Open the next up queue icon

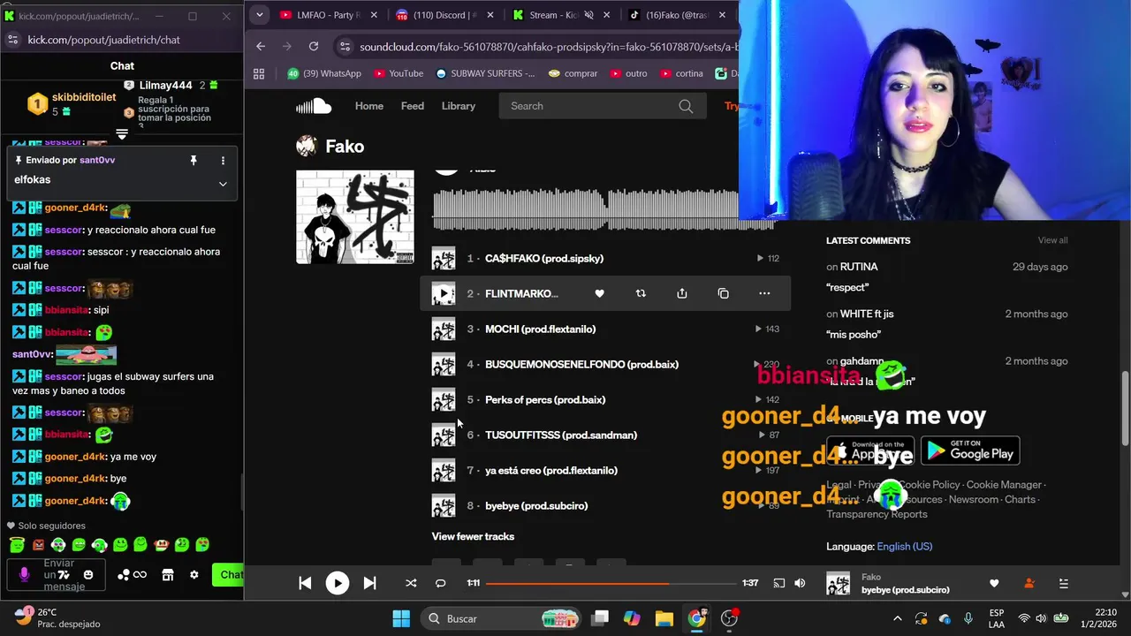tap(1064, 583)
